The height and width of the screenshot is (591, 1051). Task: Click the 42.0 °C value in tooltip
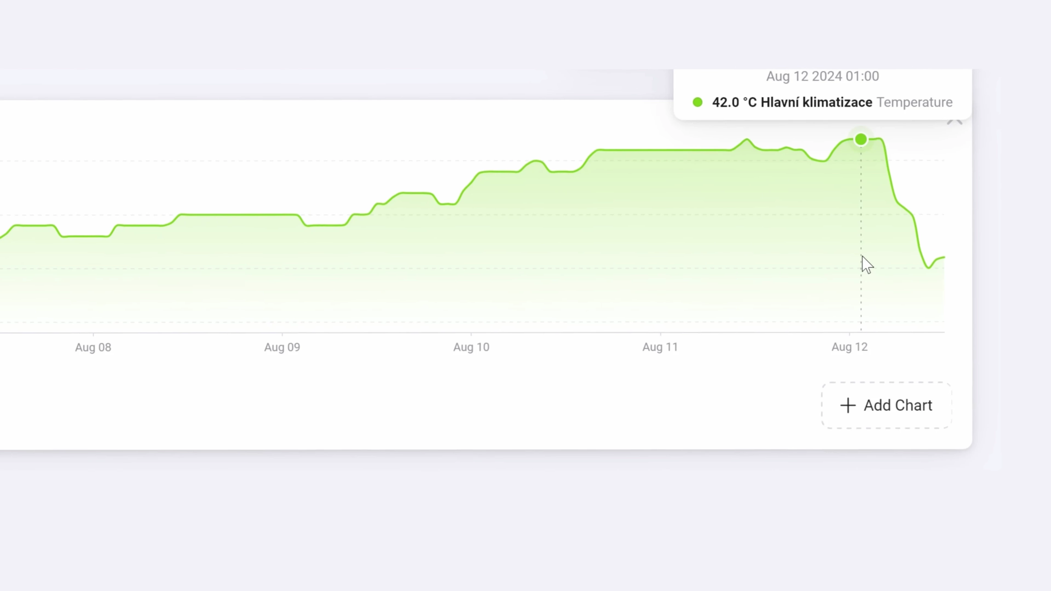pyautogui.click(x=734, y=102)
